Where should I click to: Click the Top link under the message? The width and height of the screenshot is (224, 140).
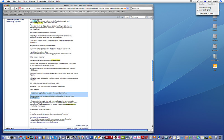pyautogui.click(x=80, y=129)
